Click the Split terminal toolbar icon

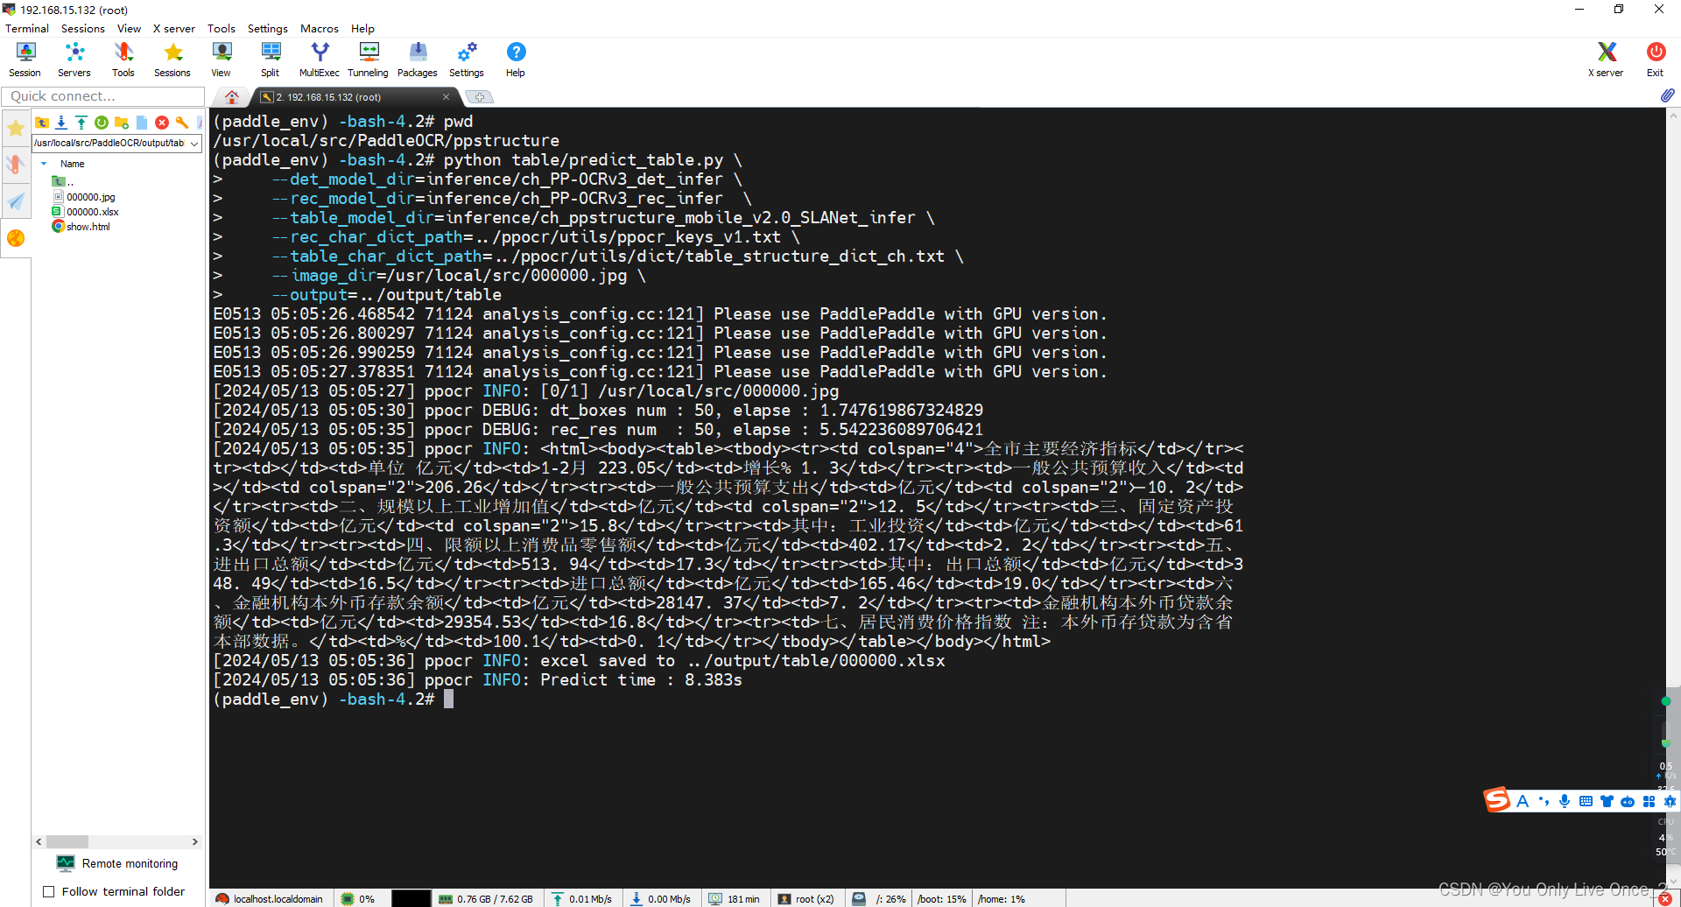coord(271,60)
